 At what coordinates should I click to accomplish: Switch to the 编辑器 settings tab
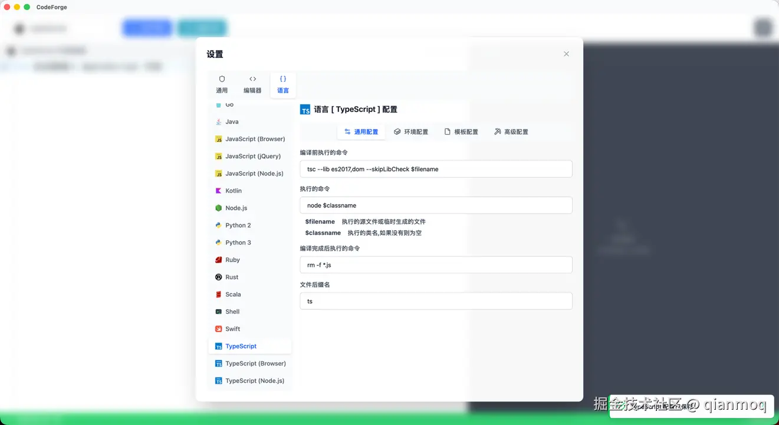pos(252,84)
